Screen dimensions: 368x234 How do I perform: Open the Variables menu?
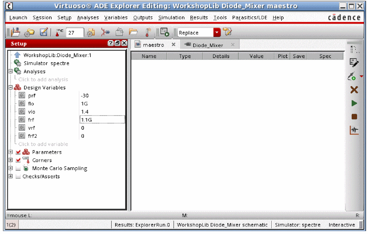pyautogui.click(x=116, y=17)
